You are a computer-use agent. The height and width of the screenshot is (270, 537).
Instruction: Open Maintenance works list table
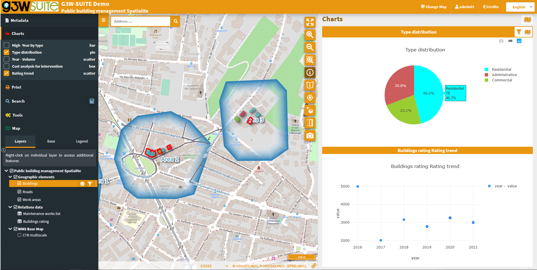[x=42, y=214]
